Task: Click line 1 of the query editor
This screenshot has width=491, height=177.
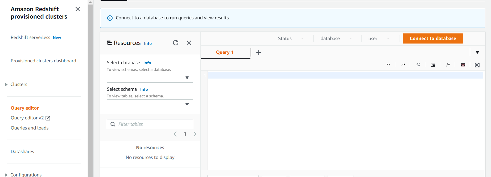Action: [345, 75]
